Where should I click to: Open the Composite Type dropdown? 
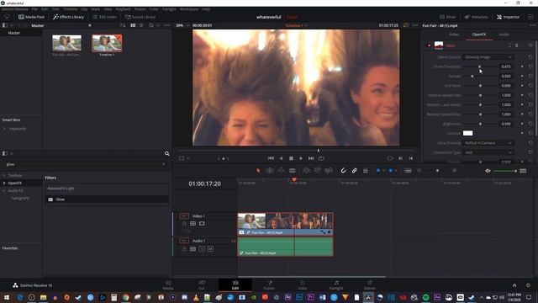tap(488, 152)
